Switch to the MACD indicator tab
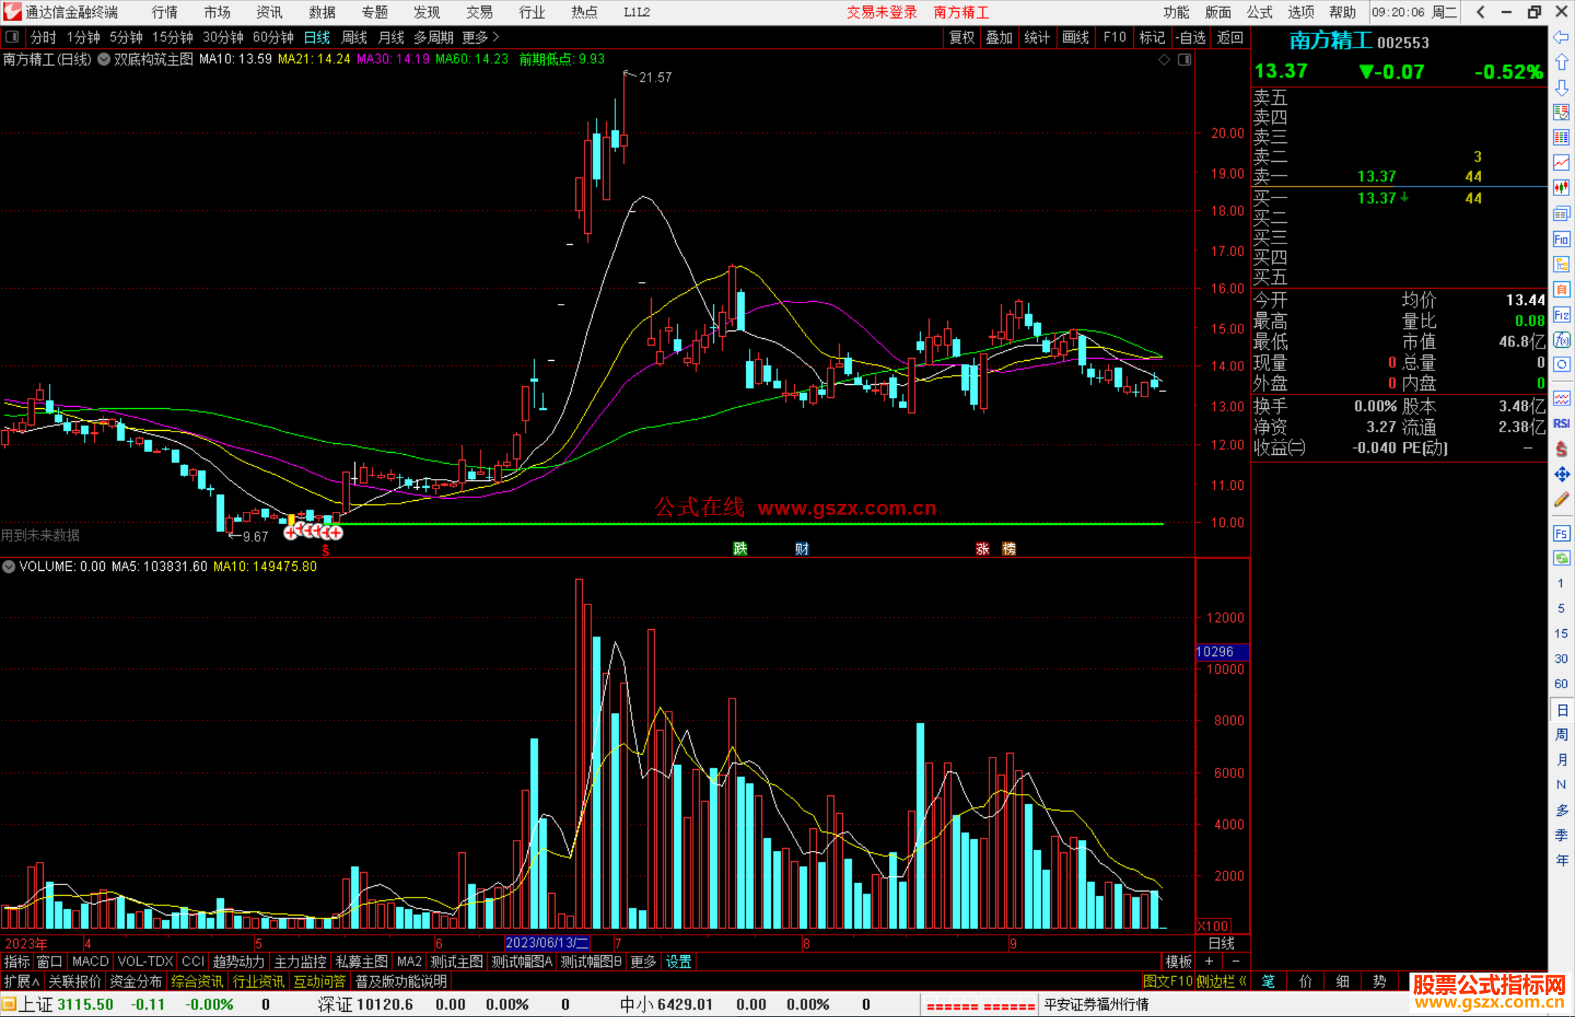This screenshot has height=1017, width=1575. 90,962
